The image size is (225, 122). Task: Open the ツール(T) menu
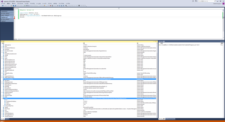pyautogui.click(x=44, y=4)
